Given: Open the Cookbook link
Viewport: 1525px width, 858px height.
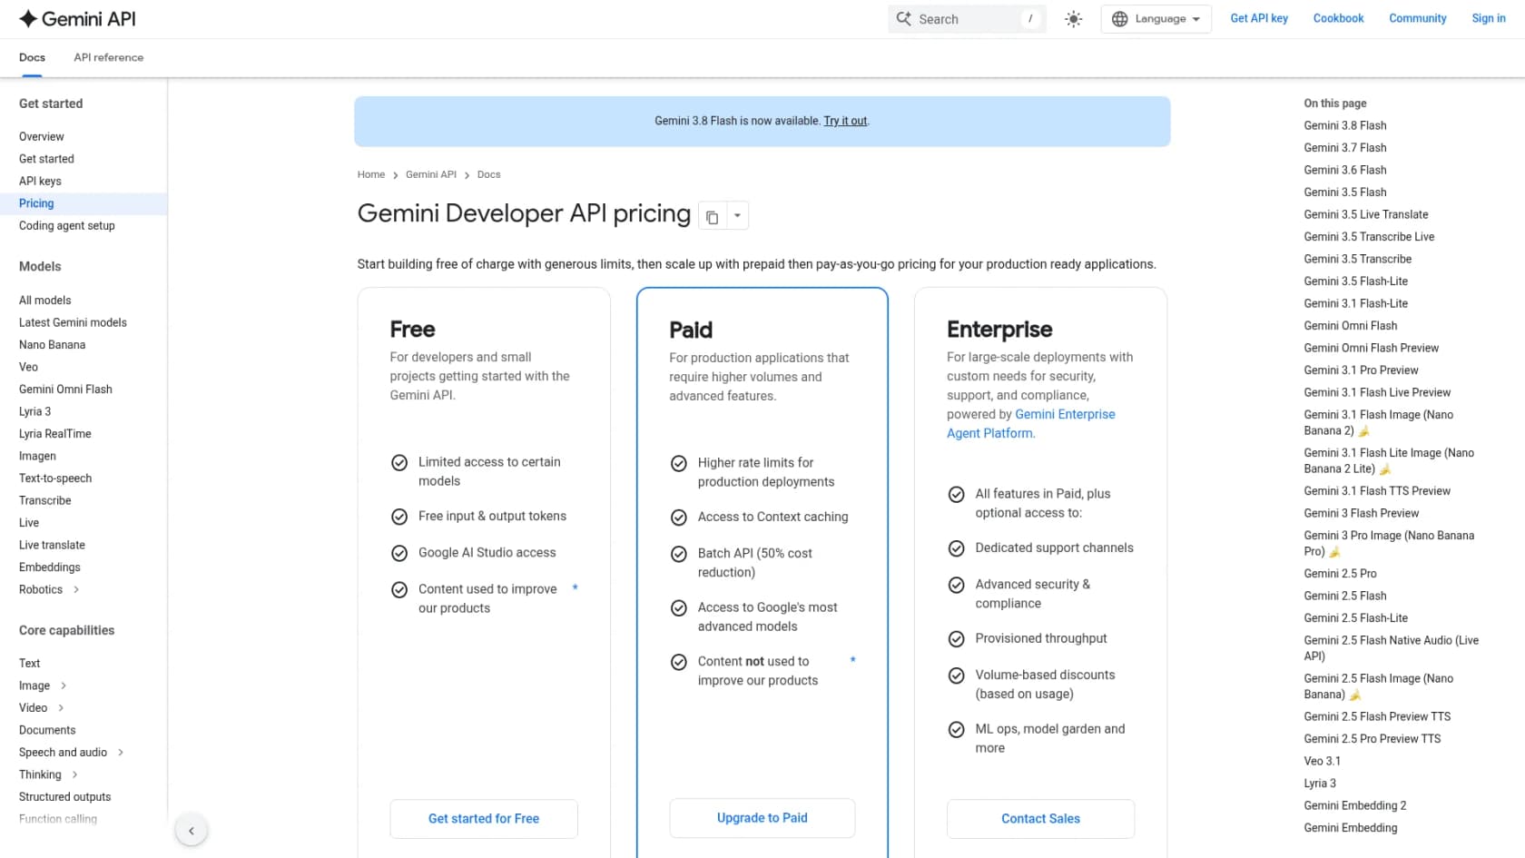Looking at the screenshot, I should coord(1338,18).
